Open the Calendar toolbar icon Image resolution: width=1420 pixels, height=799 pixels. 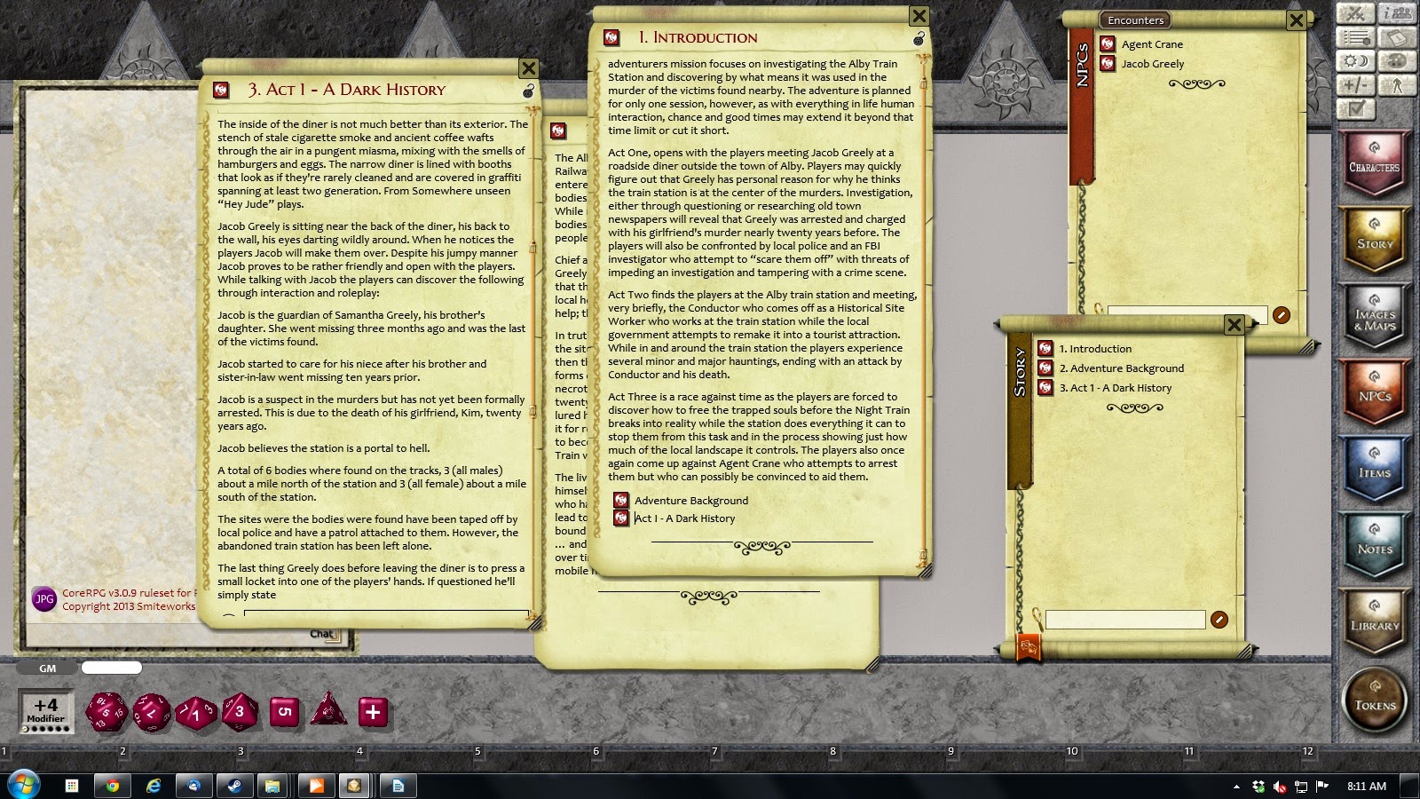tap(1397, 37)
